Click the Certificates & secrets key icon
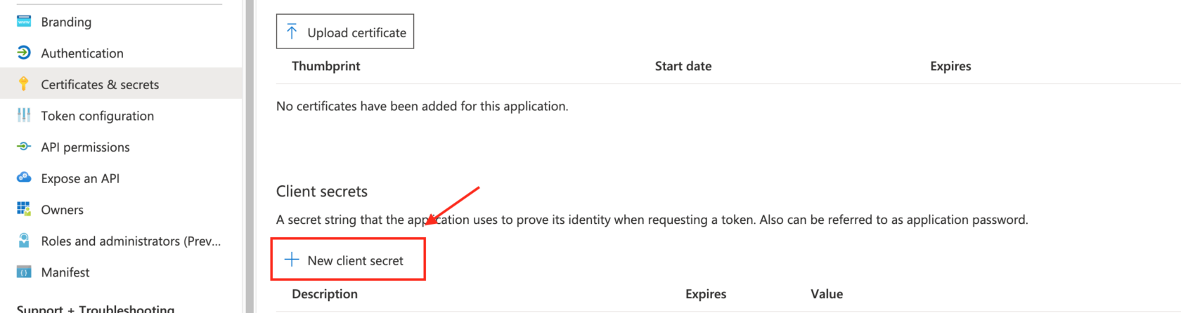 [x=24, y=84]
